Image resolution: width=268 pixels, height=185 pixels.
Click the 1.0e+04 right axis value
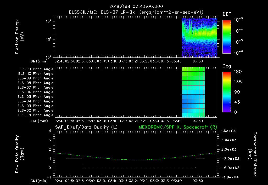tap(228, 131)
